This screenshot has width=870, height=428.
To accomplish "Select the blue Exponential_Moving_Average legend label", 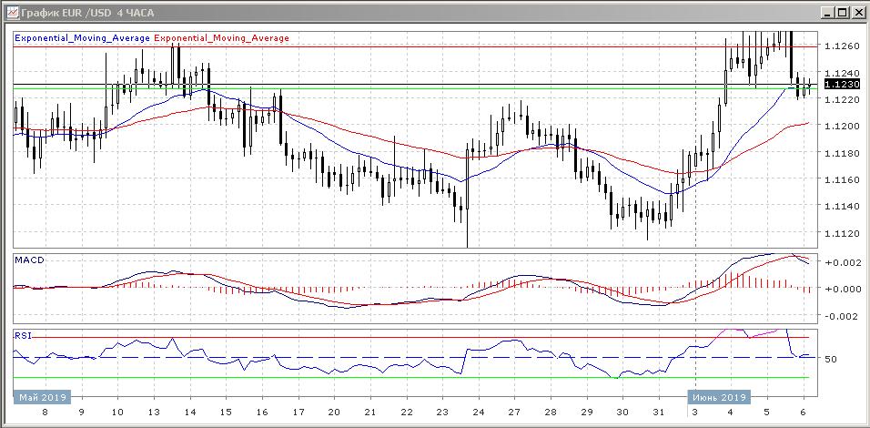I will click(x=83, y=38).
